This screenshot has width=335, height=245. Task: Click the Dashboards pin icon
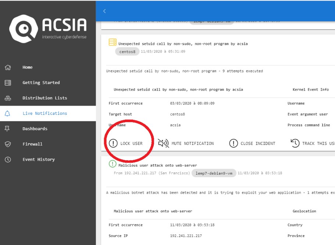pyautogui.click(x=7, y=129)
